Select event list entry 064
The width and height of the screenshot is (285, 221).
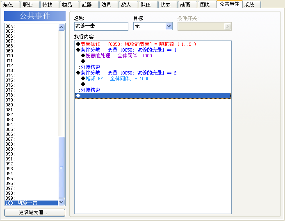31,26
